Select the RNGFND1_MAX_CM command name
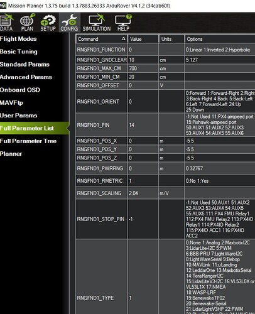The height and width of the screenshot is (314, 255). point(99,68)
